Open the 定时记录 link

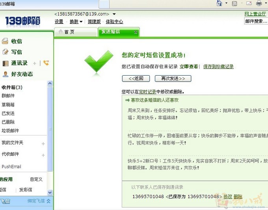coord(147,92)
